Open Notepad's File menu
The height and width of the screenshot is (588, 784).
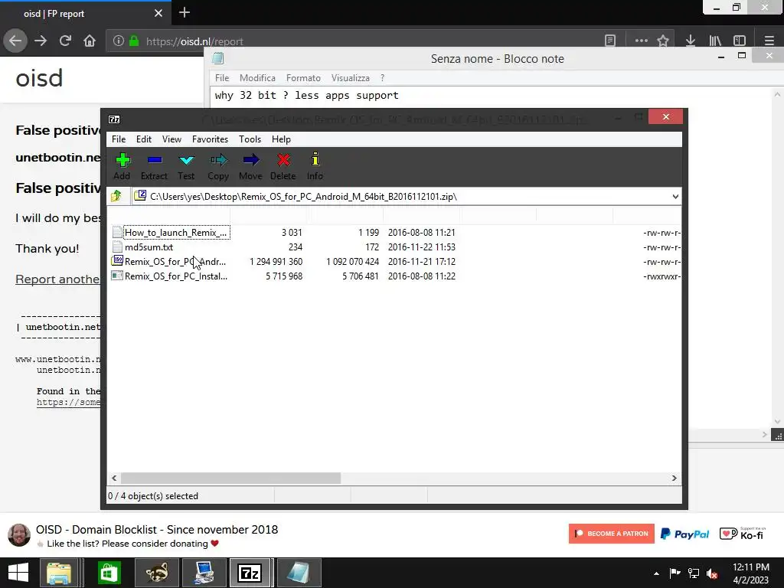[222, 78]
